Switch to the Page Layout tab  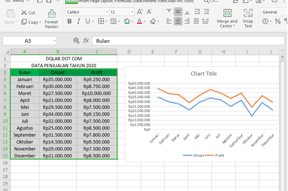click(102, 1)
